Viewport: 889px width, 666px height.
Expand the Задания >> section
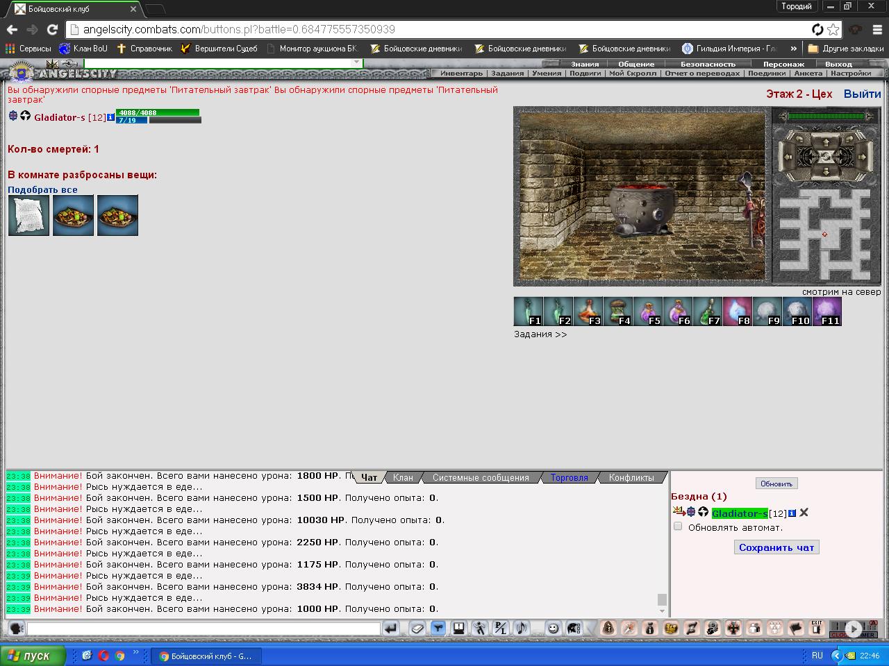pos(540,334)
